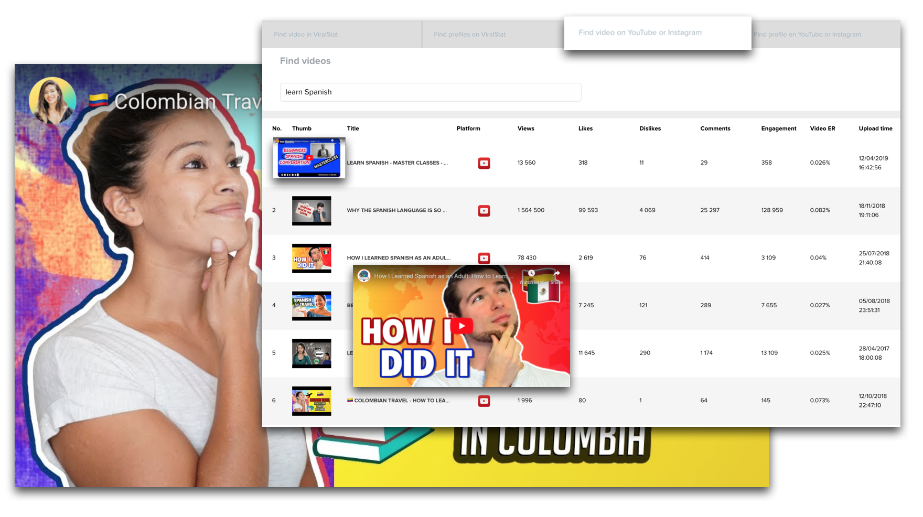Open thumbnail of Why the Spanish Language video
Screen dimensions: 923x517
[x=312, y=211]
